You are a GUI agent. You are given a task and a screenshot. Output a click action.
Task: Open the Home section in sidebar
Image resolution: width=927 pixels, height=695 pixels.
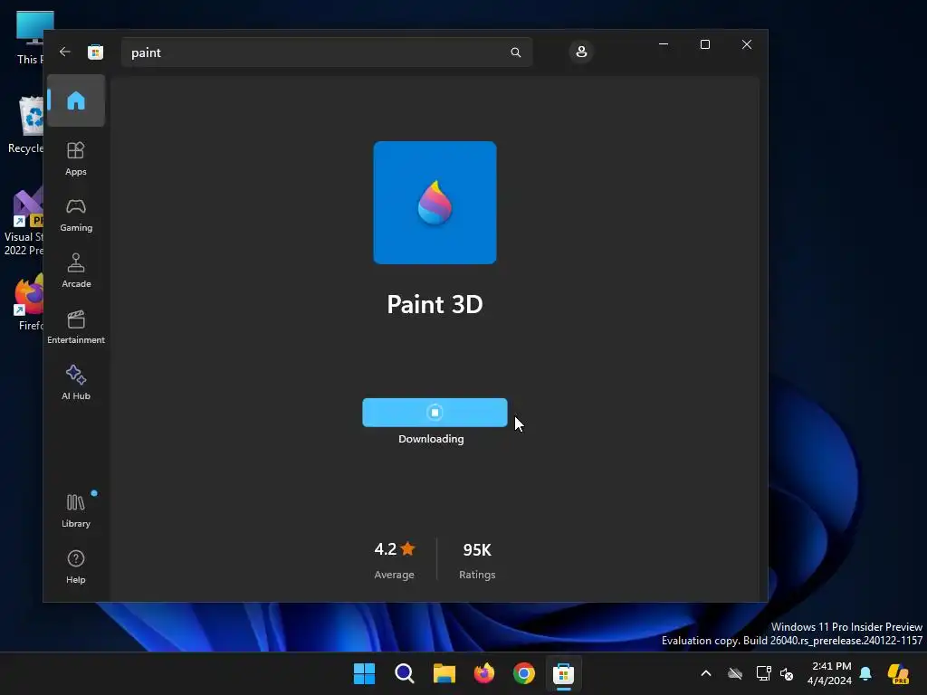(x=76, y=100)
